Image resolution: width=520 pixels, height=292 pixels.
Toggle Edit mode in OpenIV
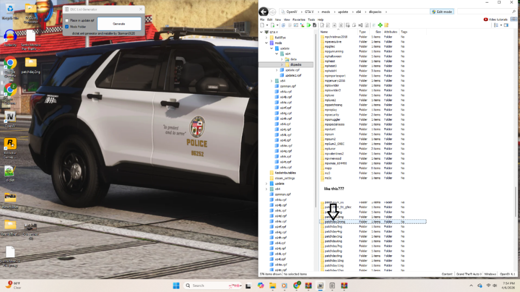pos(443,11)
